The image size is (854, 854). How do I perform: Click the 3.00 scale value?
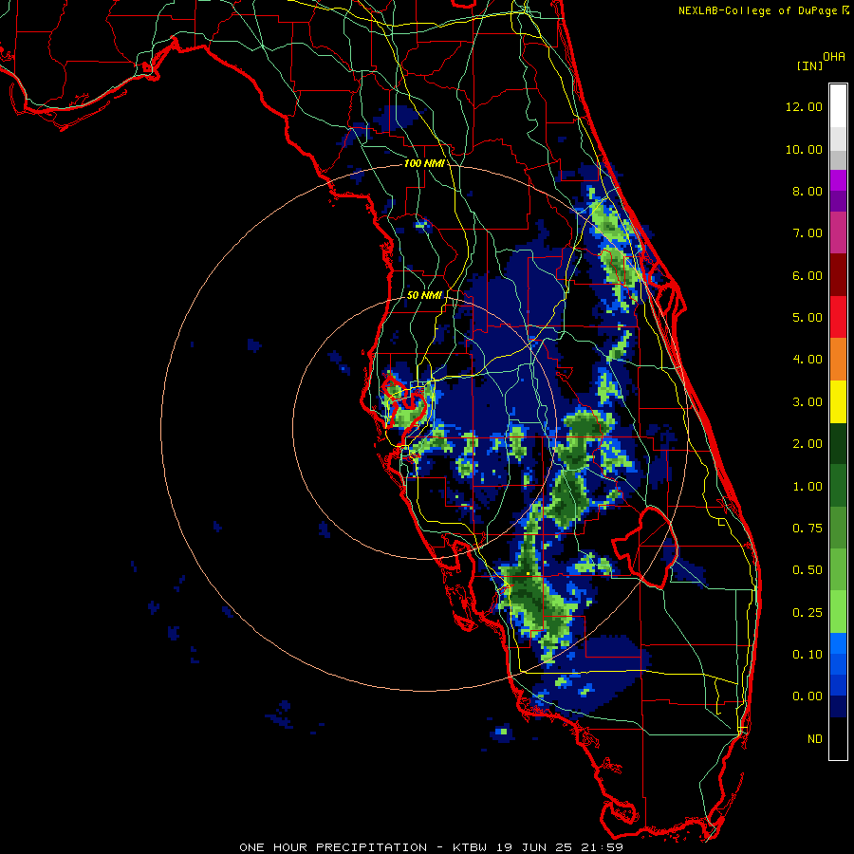tap(808, 402)
